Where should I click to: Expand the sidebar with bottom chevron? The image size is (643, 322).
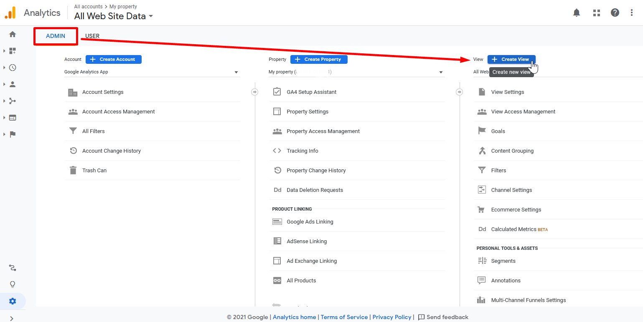pyautogui.click(x=12, y=318)
